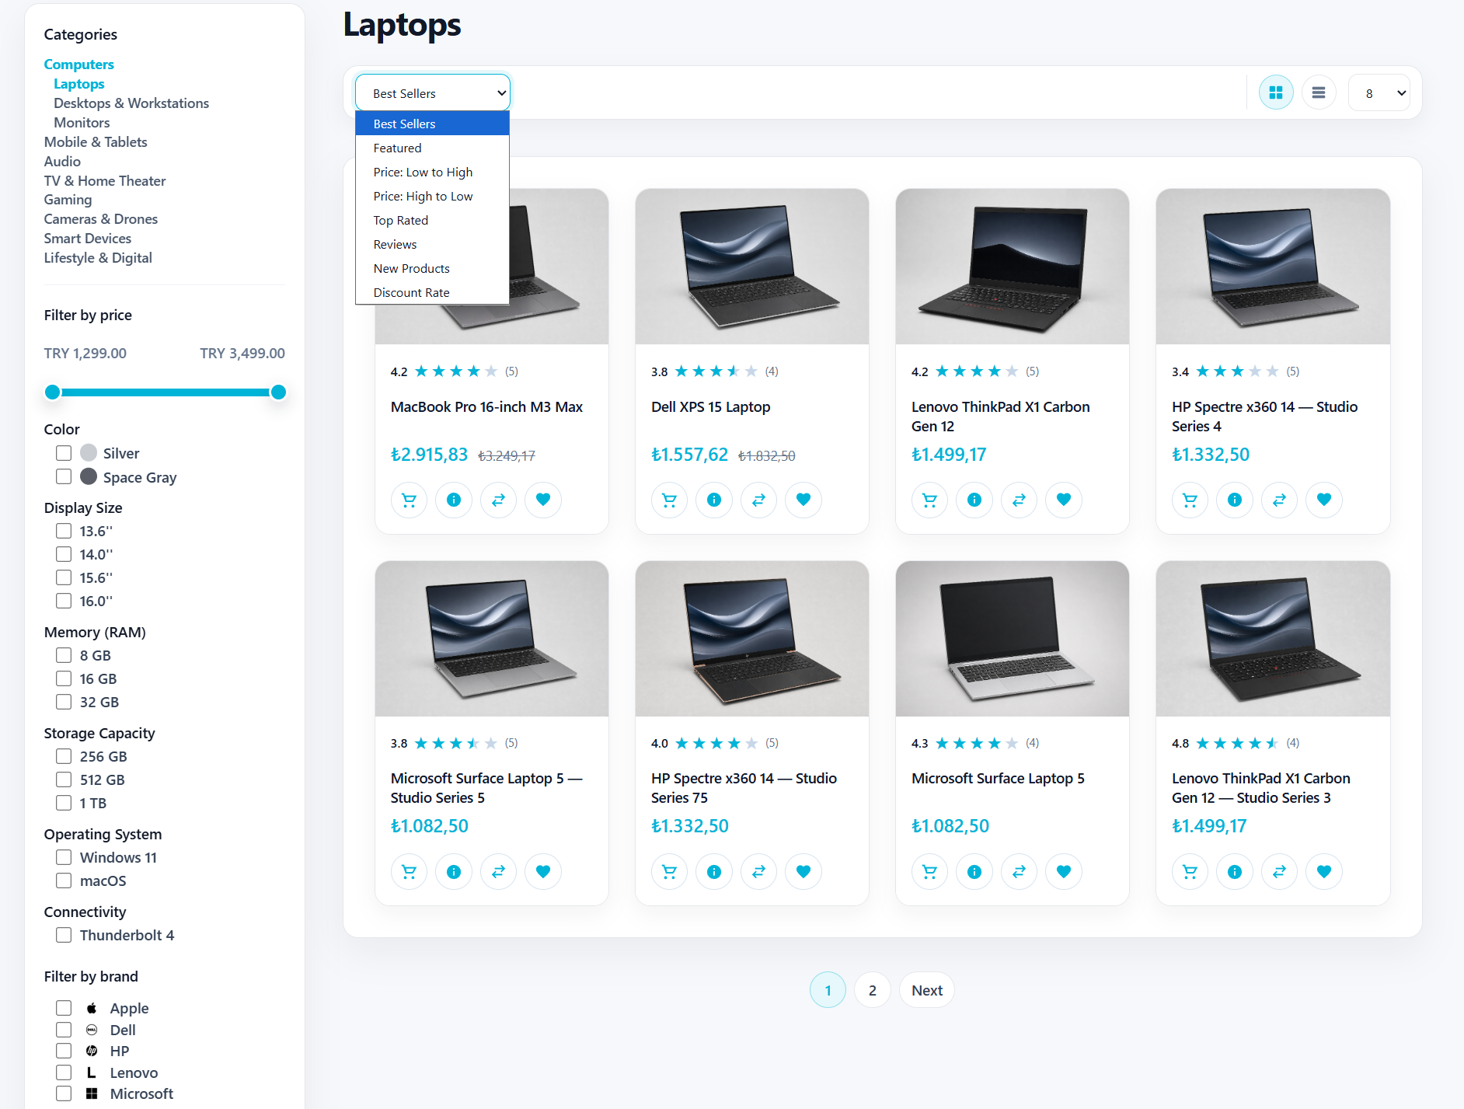Tick the Windows 11 operating system checkbox
The width and height of the screenshot is (1464, 1109).
64,857
